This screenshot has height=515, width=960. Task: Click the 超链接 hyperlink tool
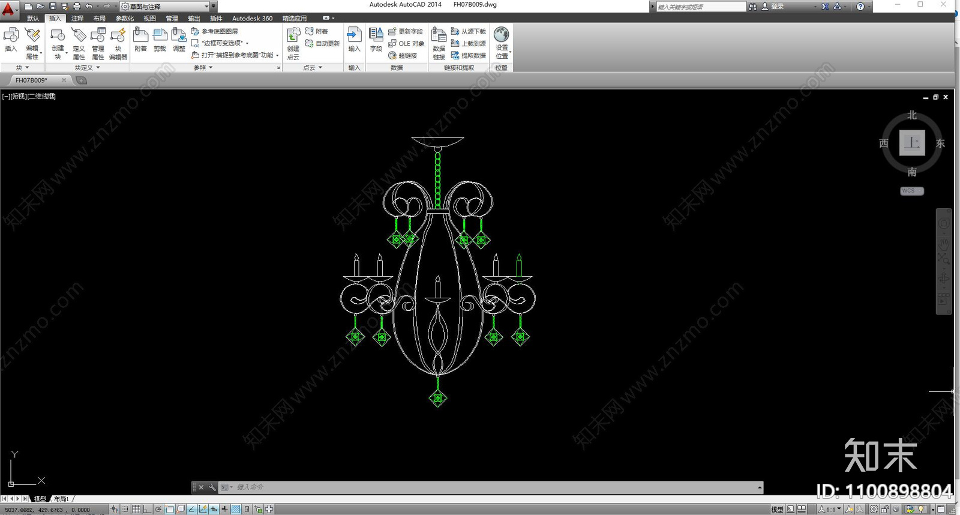(x=403, y=55)
